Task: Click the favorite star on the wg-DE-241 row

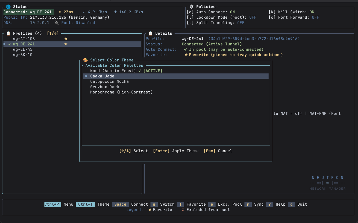Action: tap(66, 44)
